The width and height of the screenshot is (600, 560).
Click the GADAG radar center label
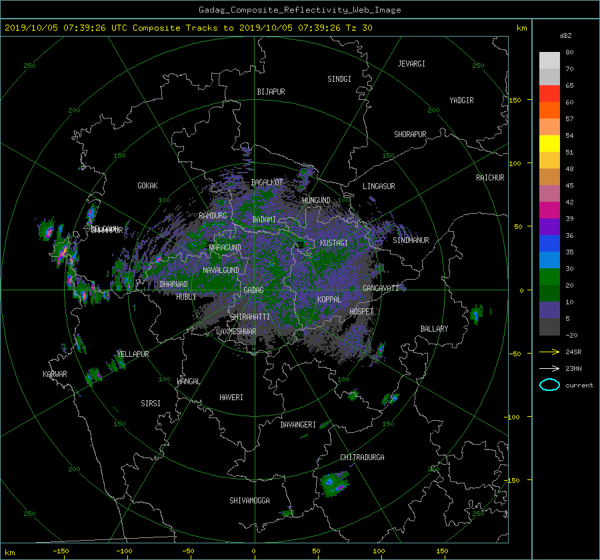(x=253, y=290)
